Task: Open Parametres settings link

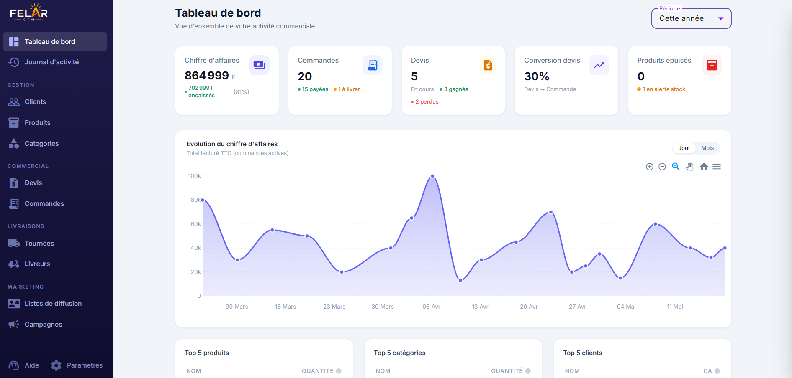Action: click(x=77, y=365)
